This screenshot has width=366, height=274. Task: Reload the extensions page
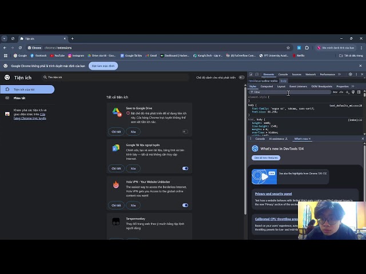[x=21, y=48]
